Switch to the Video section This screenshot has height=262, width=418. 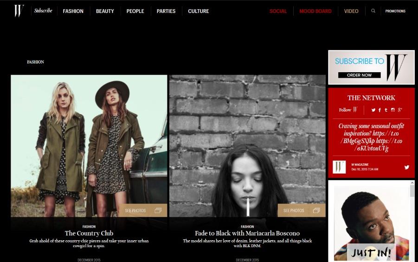[x=351, y=11]
